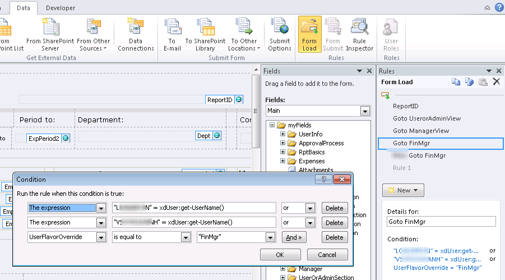Screen dimensions: 505x280
Task: Open the Fields Main data source dropdown
Action: pyautogui.click(x=365, y=111)
